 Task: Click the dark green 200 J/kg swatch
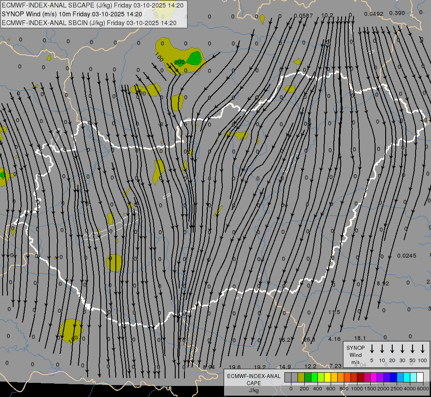[x=308, y=378]
